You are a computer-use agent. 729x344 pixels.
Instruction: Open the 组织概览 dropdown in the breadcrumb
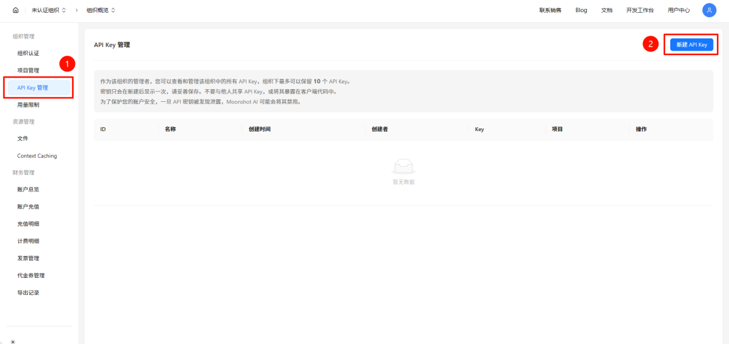(101, 10)
